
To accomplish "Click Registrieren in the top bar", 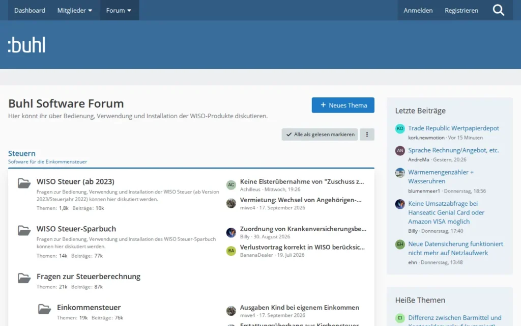I will 461,10.
